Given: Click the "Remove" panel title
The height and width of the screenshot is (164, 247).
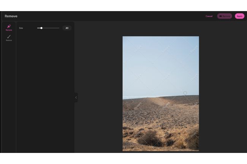Looking at the screenshot, I should click(11, 16).
